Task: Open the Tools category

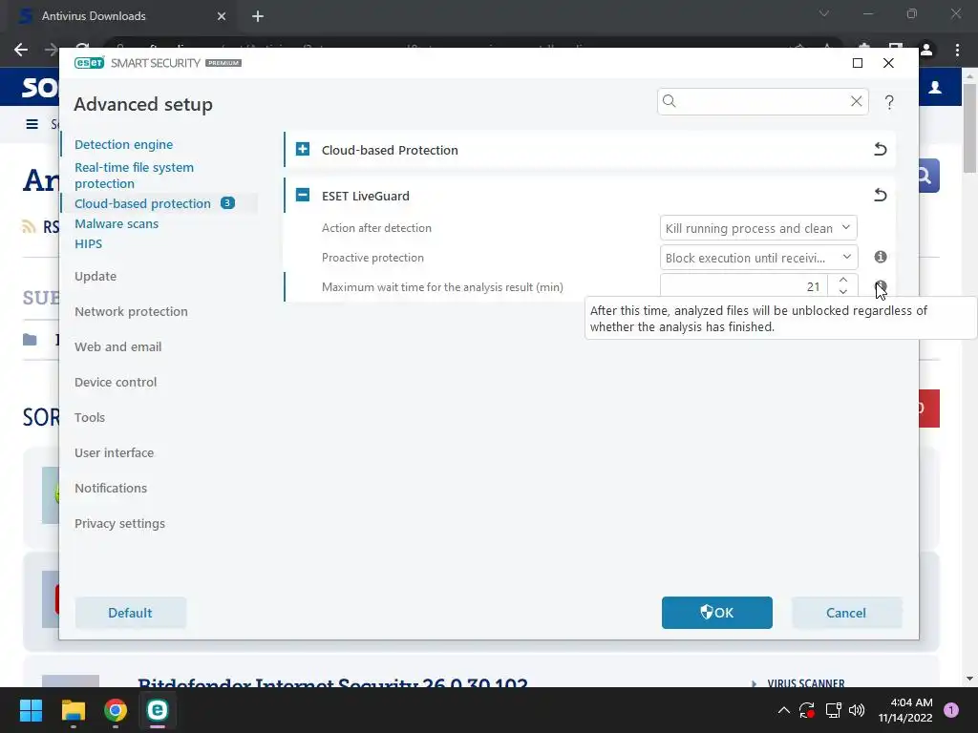Action: pyautogui.click(x=89, y=417)
